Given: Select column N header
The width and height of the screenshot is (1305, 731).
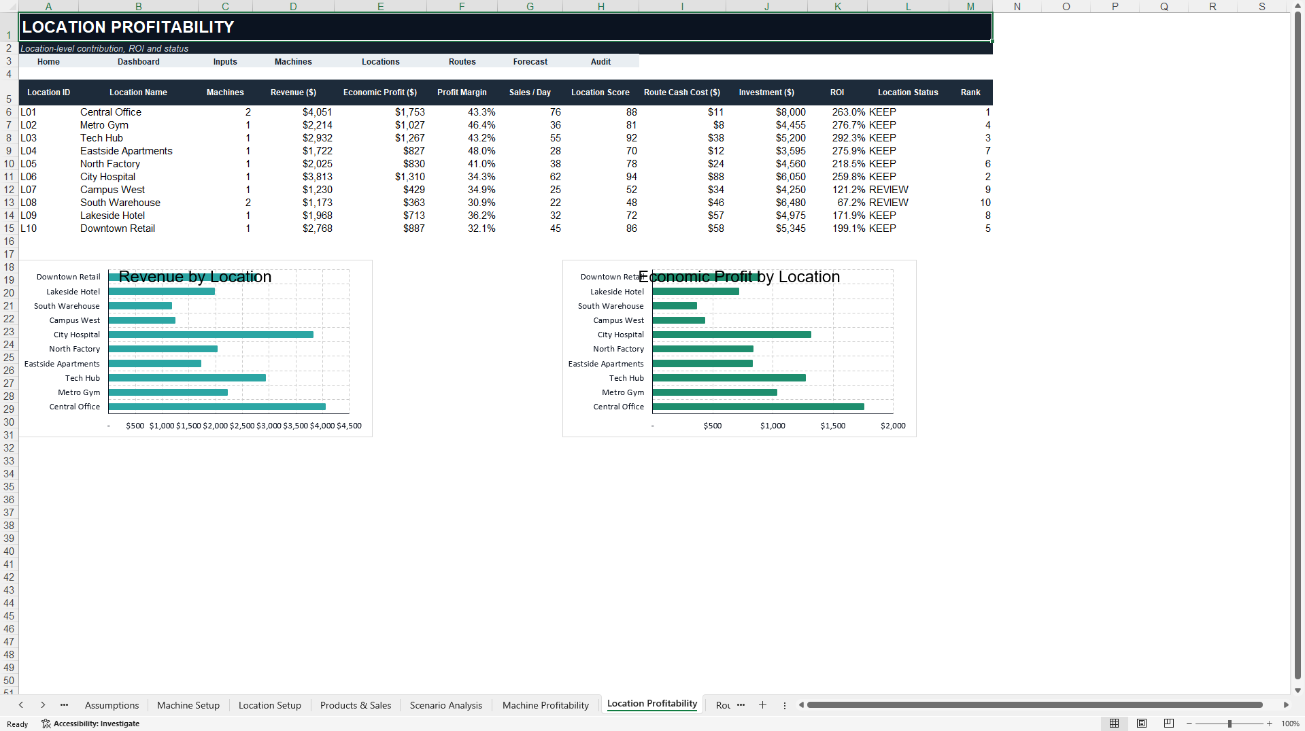Looking at the screenshot, I should coord(1017,6).
